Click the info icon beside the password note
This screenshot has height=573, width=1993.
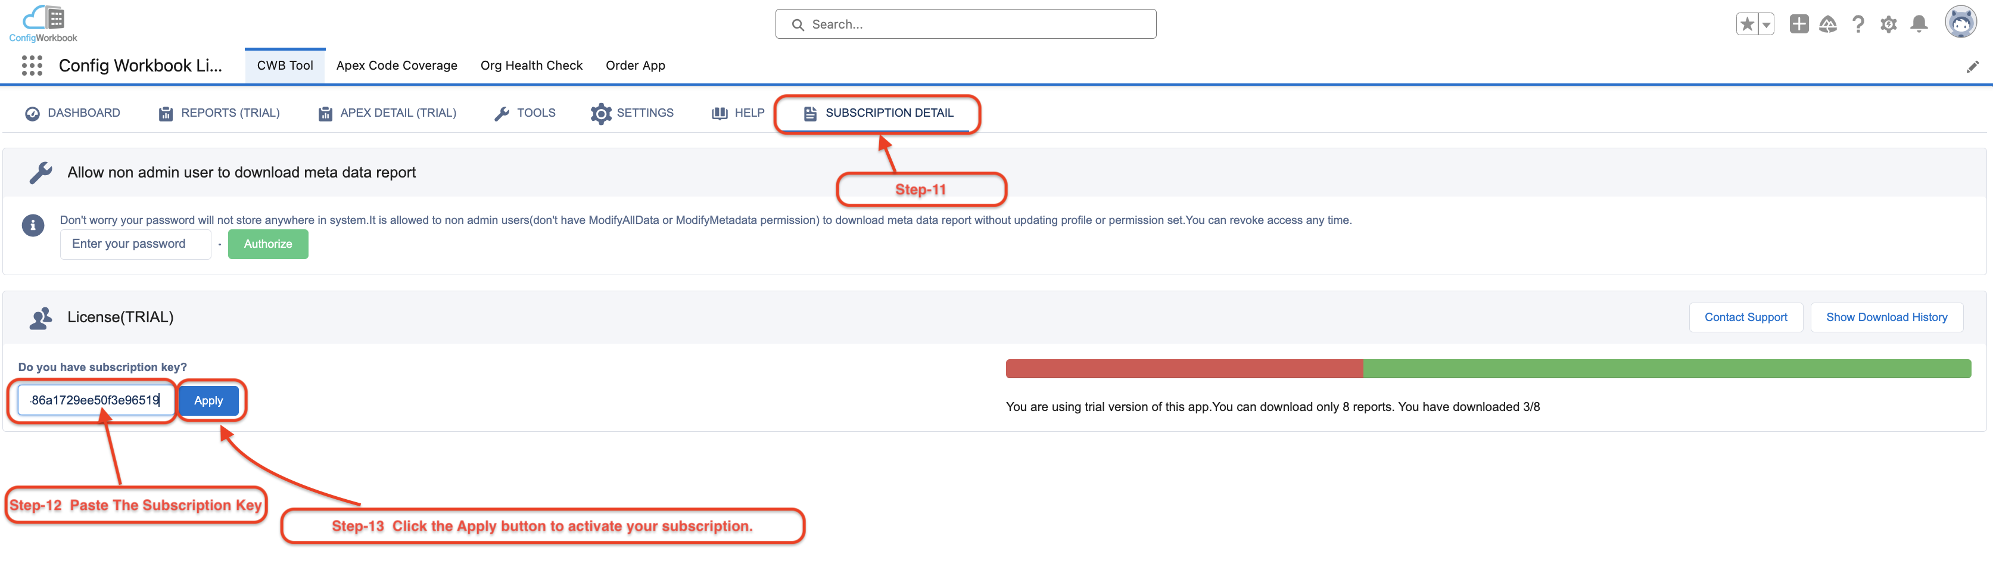pos(33,226)
